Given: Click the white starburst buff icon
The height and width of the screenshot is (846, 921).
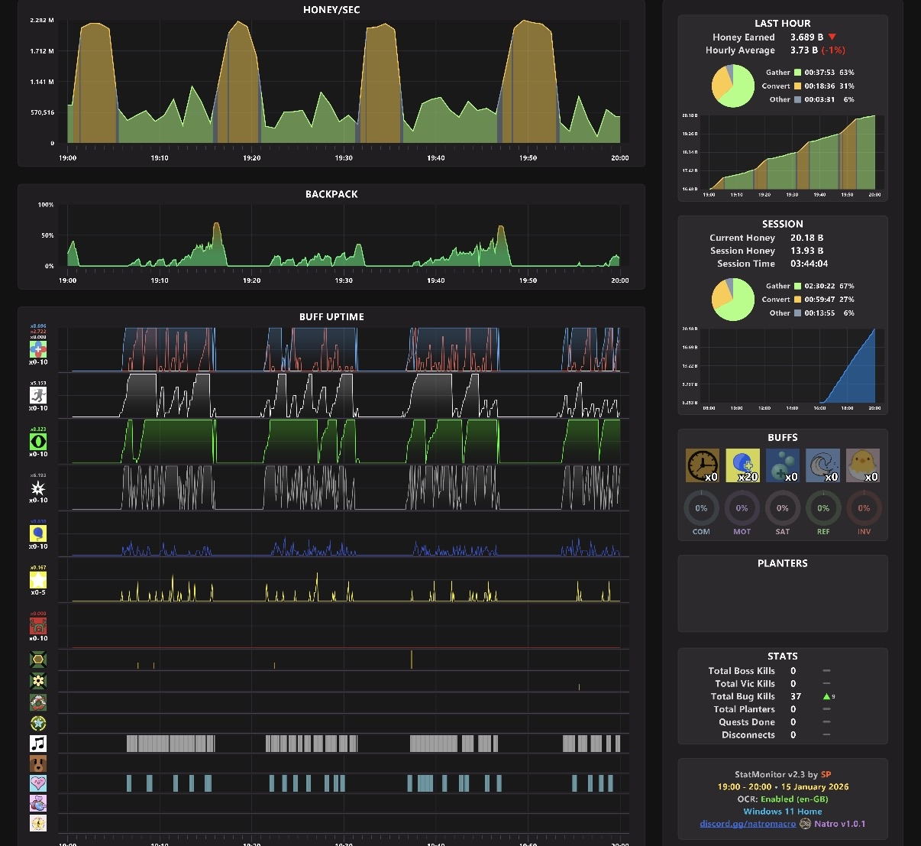Looking at the screenshot, I should coord(38,488).
